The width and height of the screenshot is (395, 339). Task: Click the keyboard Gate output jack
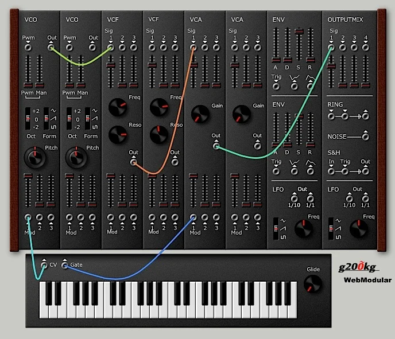65,265
